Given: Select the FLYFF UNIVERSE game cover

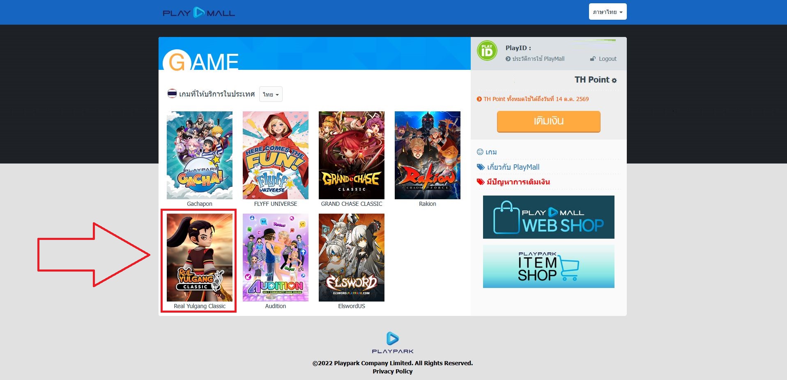Looking at the screenshot, I should (x=276, y=155).
